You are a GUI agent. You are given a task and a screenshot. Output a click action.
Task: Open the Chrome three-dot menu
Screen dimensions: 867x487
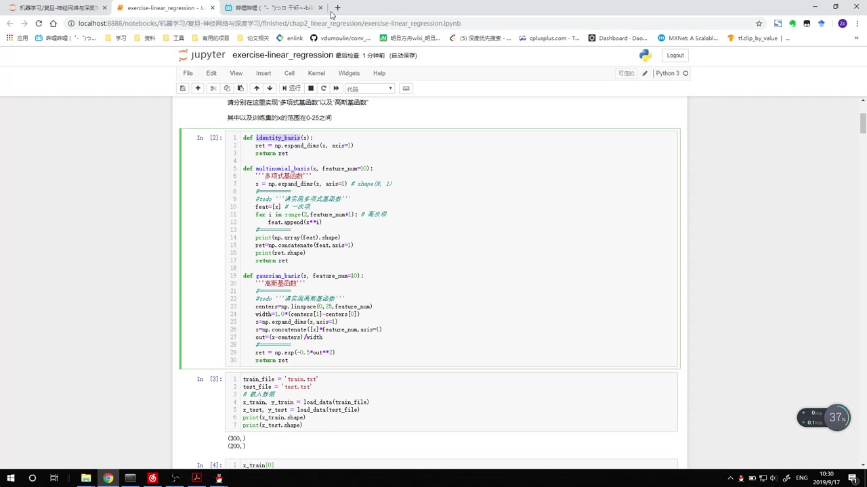point(858,23)
